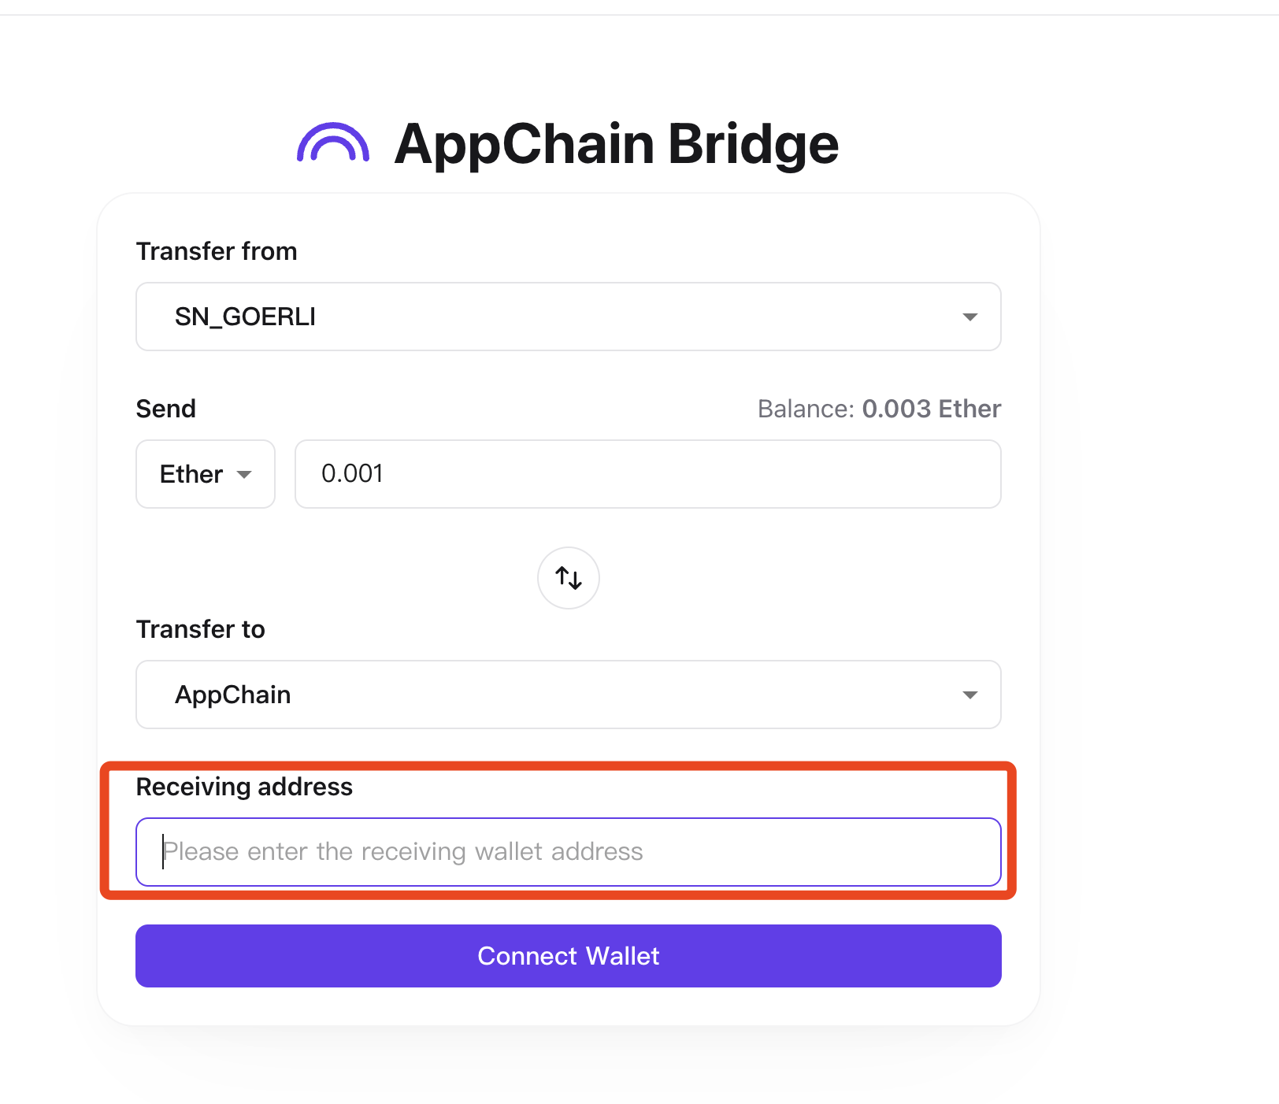The width and height of the screenshot is (1279, 1104).
Task: Click the Connect Wallet button
Action: coord(568,955)
